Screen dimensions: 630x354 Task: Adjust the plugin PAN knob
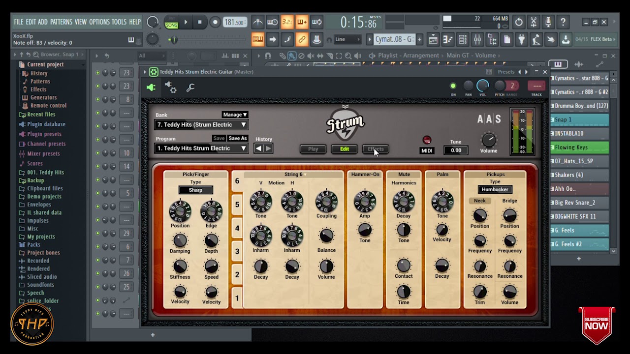(468, 86)
